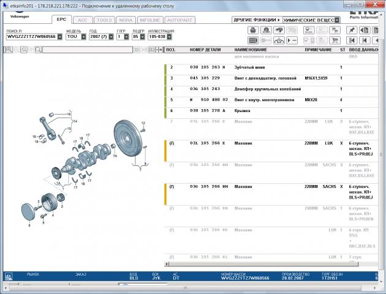This screenshot has height=294, width=386.
Task: Click the Volkswagen logo
Action: pyautogui.click(x=20, y=14)
